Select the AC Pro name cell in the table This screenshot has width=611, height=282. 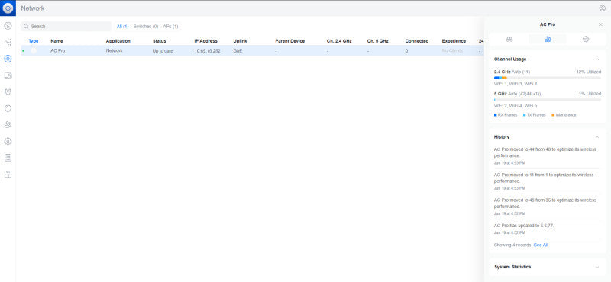click(x=58, y=50)
